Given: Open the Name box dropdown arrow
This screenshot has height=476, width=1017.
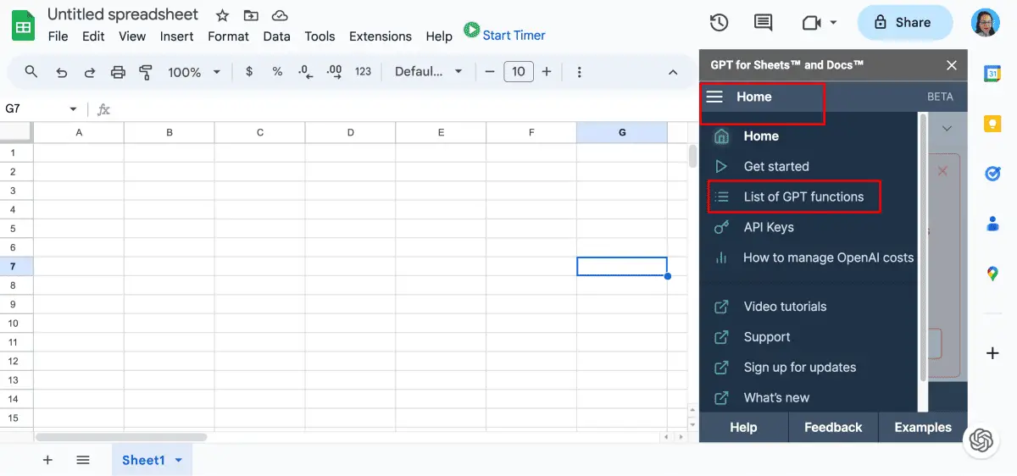Looking at the screenshot, I should pyautogui.click(x=73, y=109).
